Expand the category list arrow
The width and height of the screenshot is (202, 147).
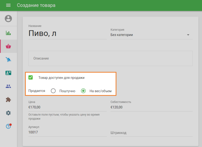(188, 35)
